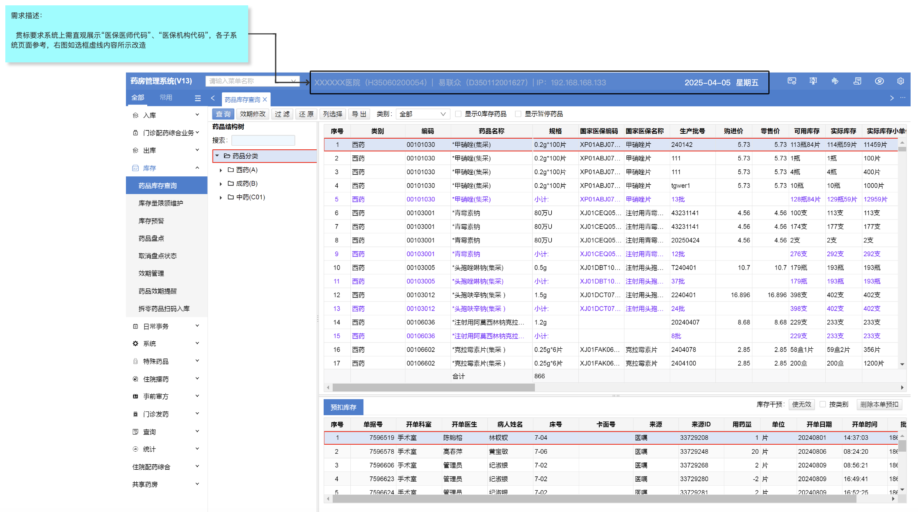This screenshot has width=918, height=512.
Task: Click the drug tree 搜索 input field
Action: (263, 141)
